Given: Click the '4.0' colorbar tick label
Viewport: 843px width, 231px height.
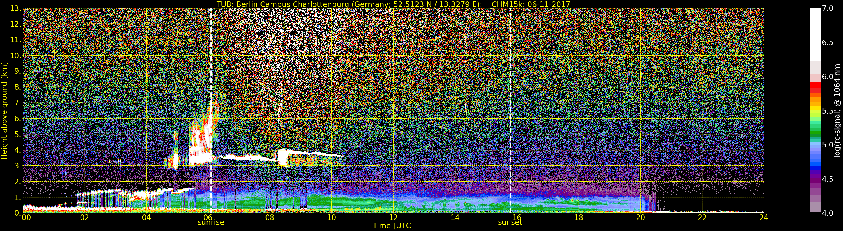Looking at the screenshot, I should click(x=828, y=213).
